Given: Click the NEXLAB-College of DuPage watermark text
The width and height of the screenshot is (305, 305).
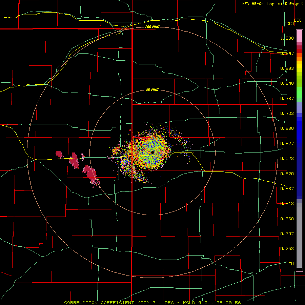Looking at the screenshot, I should [x=270, y=4].
